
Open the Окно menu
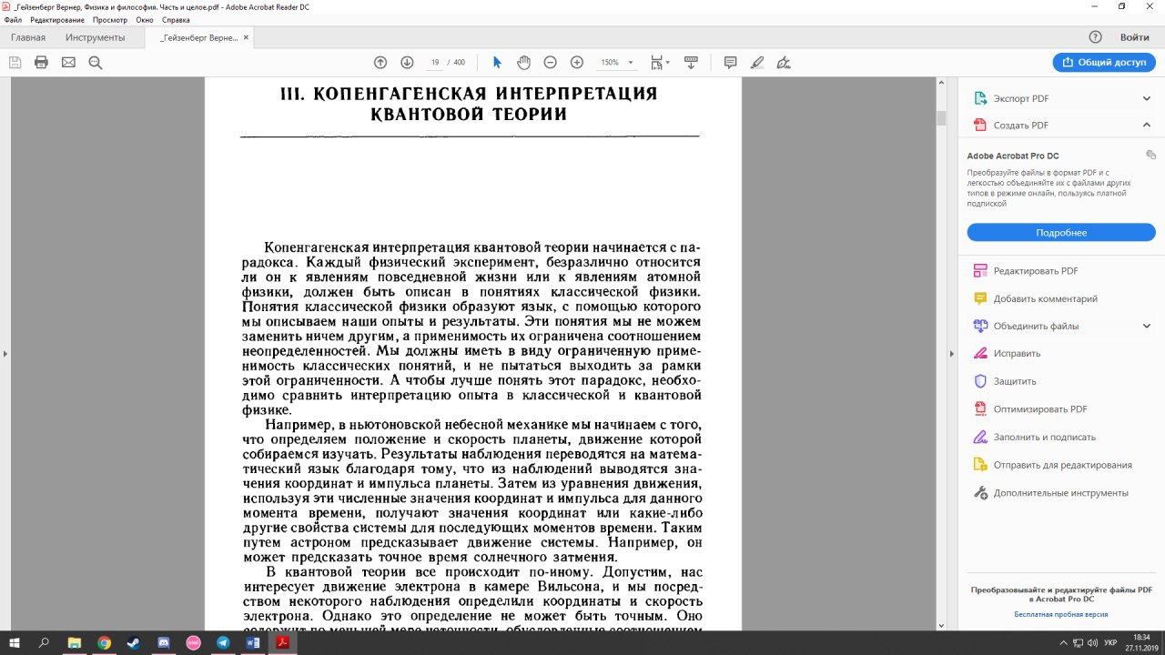pos(145,19)
